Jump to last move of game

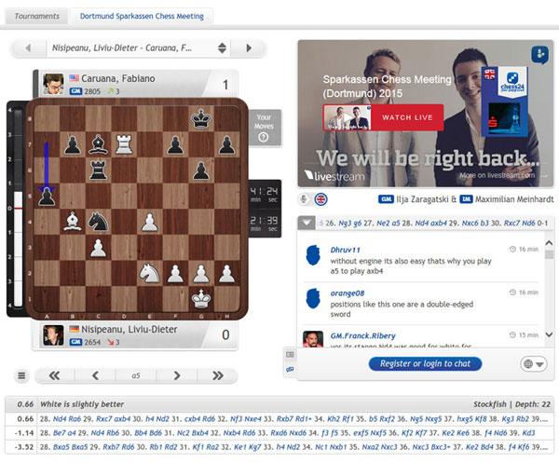coord(218,375)
